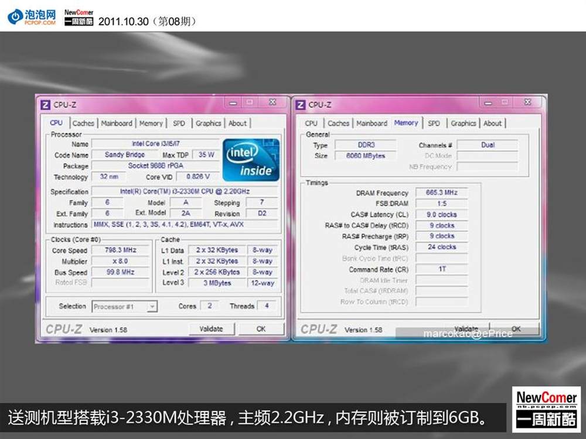This screenshot has width=586, height=439.
Task: Click the Sandy Bridge code name field
Action: pyautogui.click(x=125, y=155)
